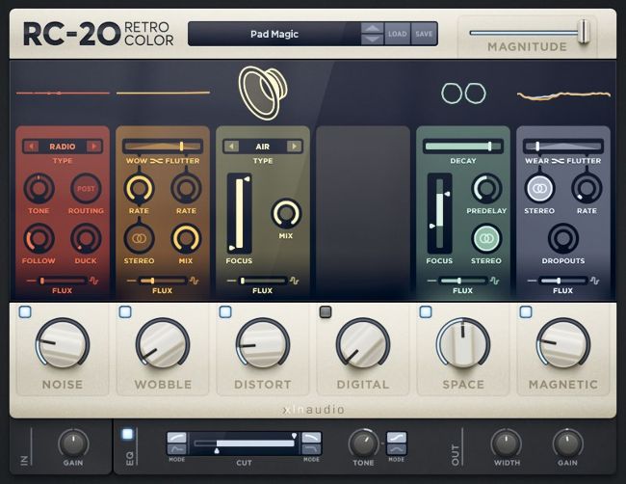Toggle the EQ section enable checkbox
626x484 pixels.
(128, 434)
